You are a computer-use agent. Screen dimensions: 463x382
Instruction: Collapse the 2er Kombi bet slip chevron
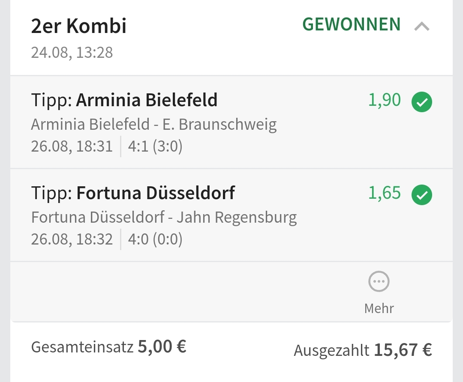click(422, 27)
